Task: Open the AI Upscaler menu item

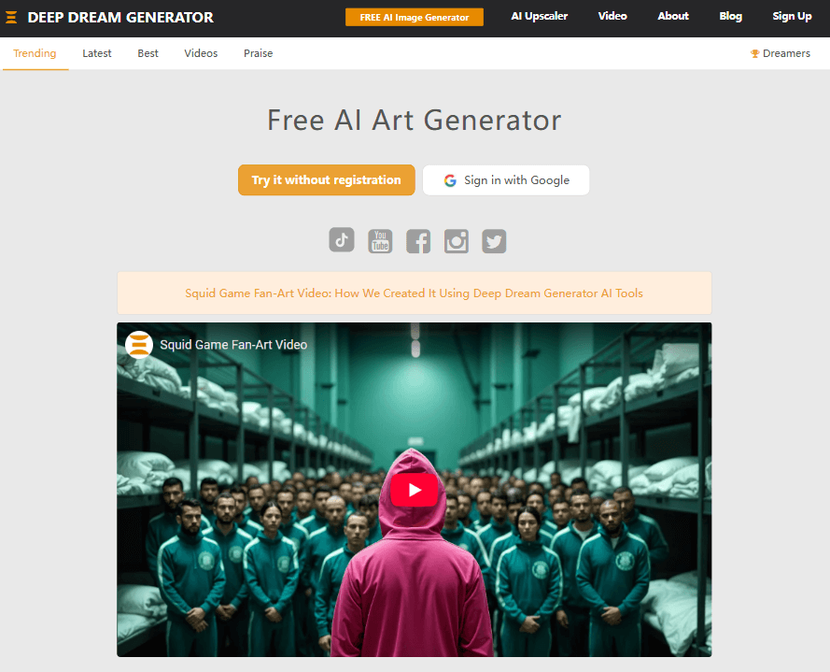Action: click(540, 17)
